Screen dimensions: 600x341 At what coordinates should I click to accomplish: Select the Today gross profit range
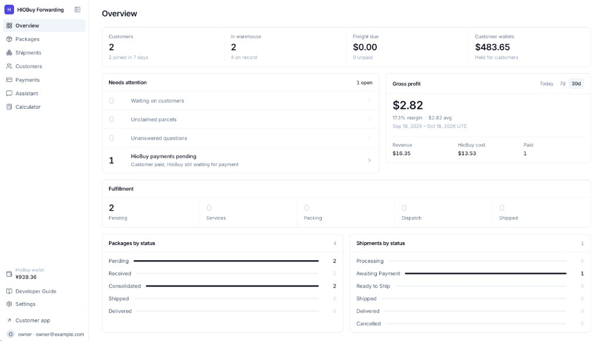tap(547, 84)
